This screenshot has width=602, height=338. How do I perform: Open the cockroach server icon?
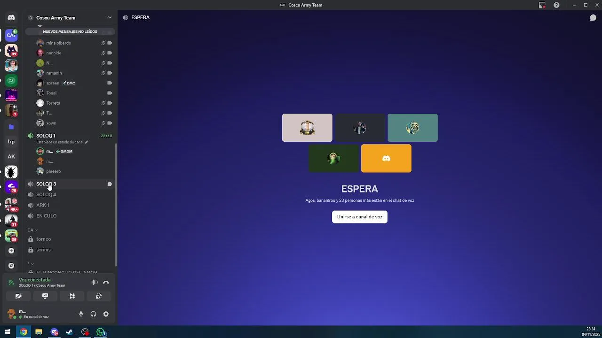(x=11, y=172)
